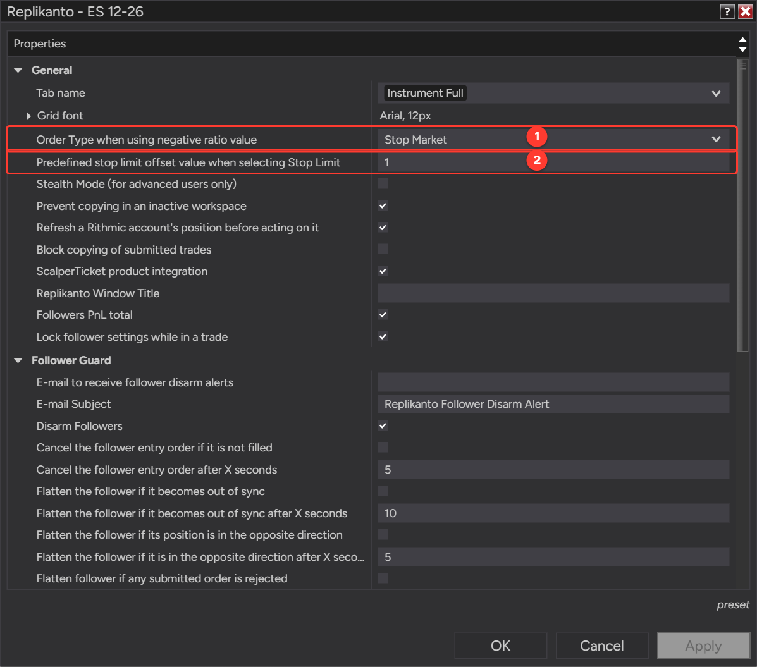The image size is (757, 667).
Task: Select the 'E-mail Subject' property label
Action: (73, 404)
